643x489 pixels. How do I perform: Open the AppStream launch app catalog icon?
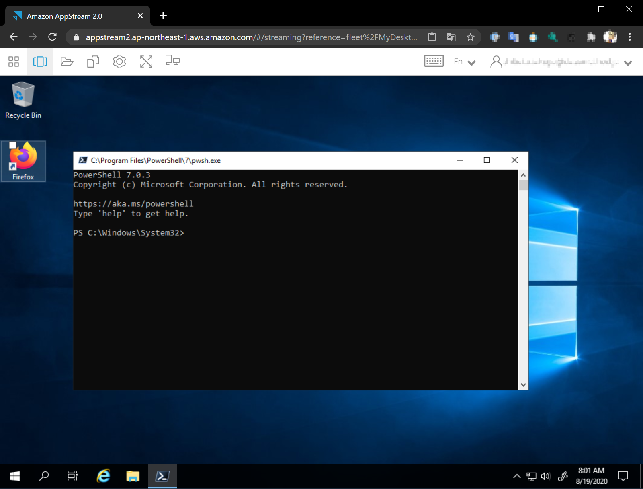14,62
